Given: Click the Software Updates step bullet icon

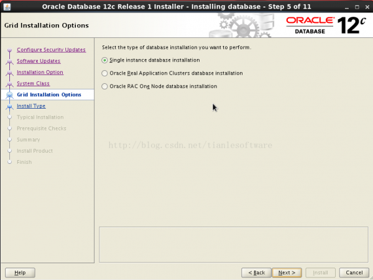Looking at the screenshot, I should pyautogui.click(x=9, y=61).
